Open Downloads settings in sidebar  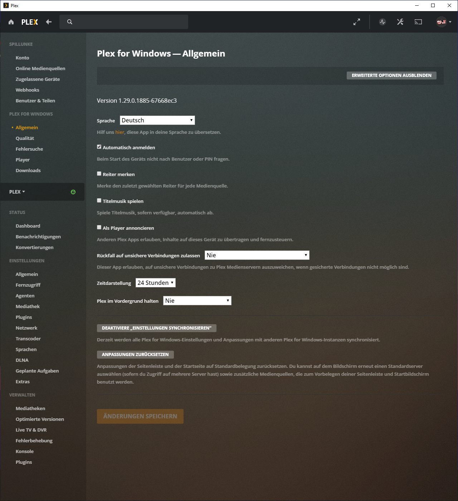coord(28,170)
